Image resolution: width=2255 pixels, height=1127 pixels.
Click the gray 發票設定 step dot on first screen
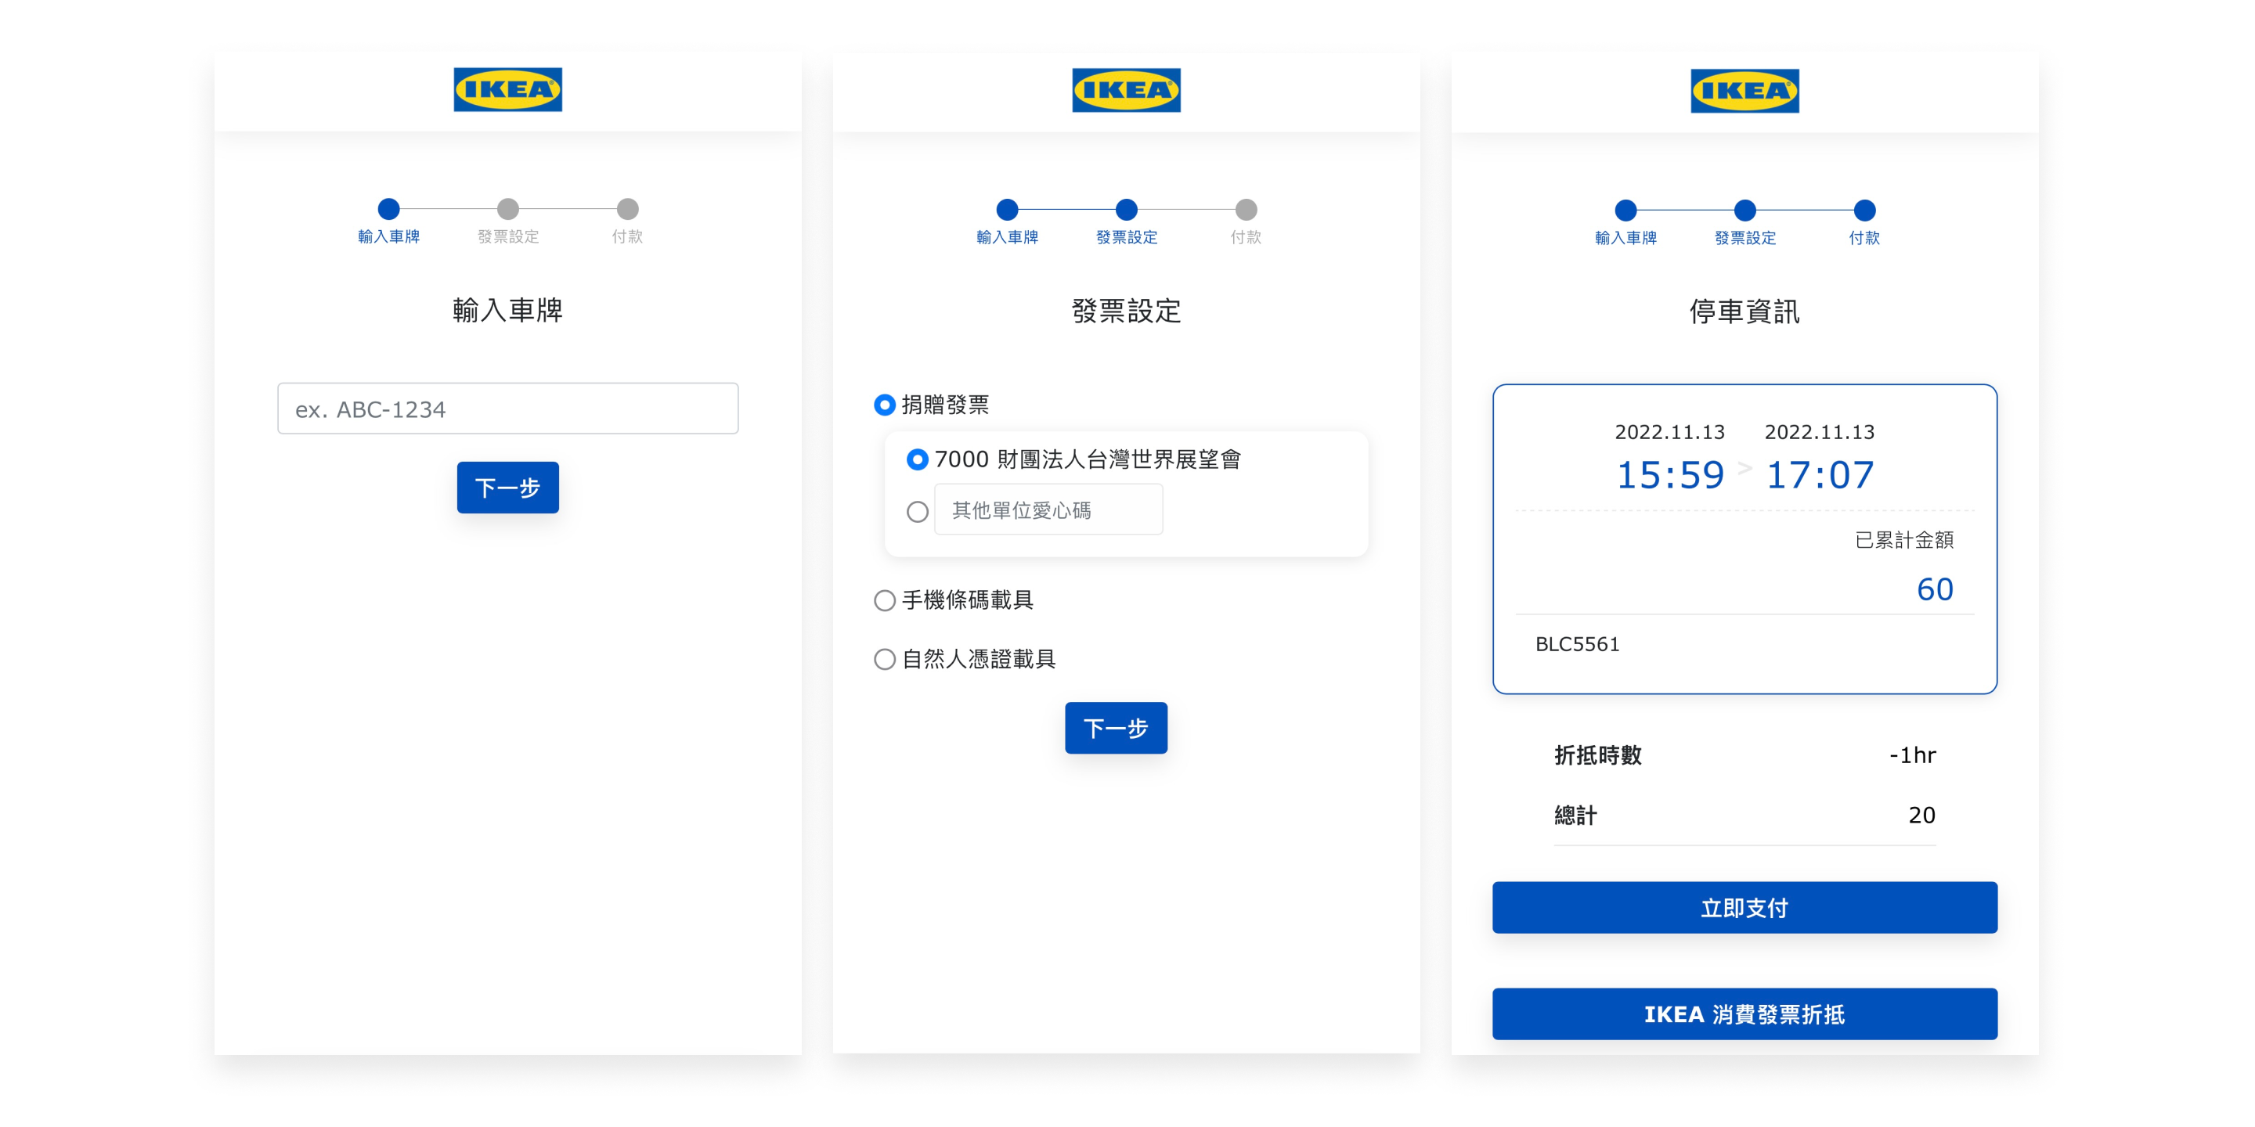click(x=507, y=209)
